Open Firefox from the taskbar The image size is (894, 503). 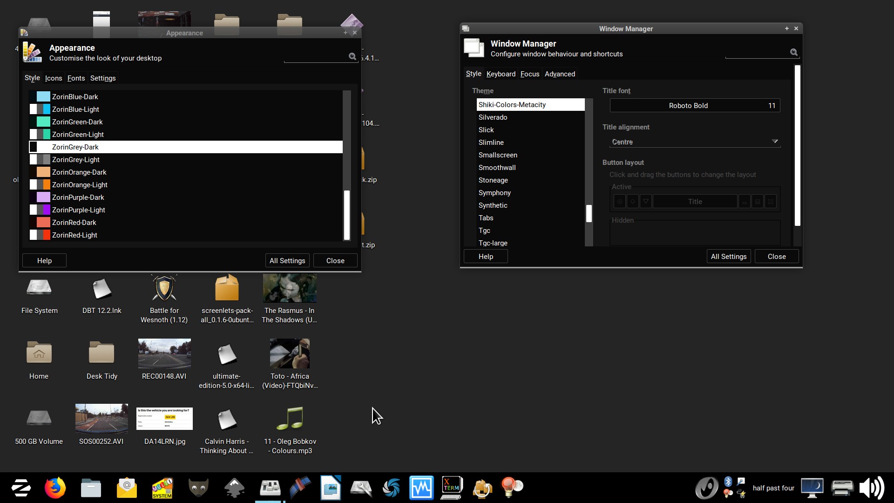point(55,488)
